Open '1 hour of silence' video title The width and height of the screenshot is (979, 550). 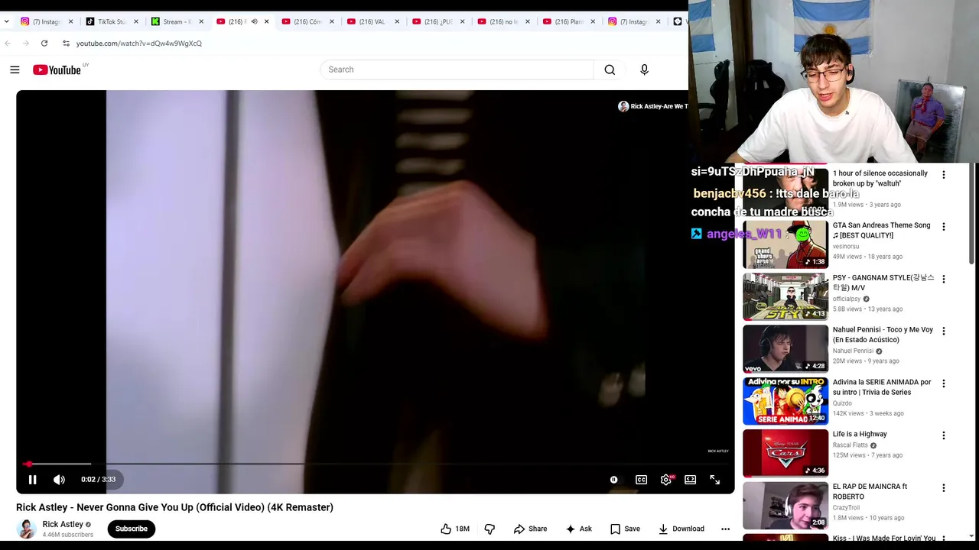[880, 178]
